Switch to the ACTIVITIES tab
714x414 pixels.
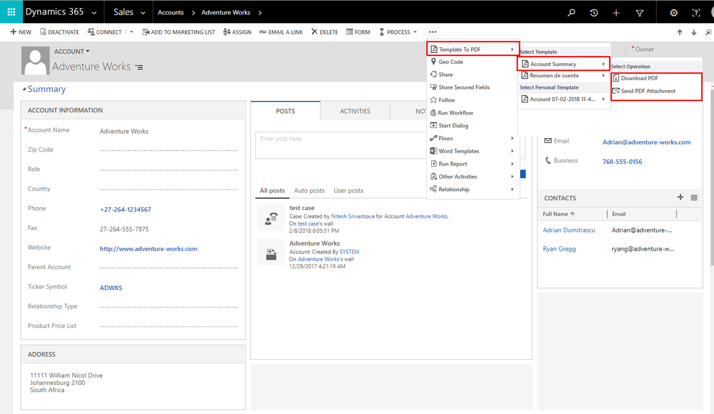355,111
